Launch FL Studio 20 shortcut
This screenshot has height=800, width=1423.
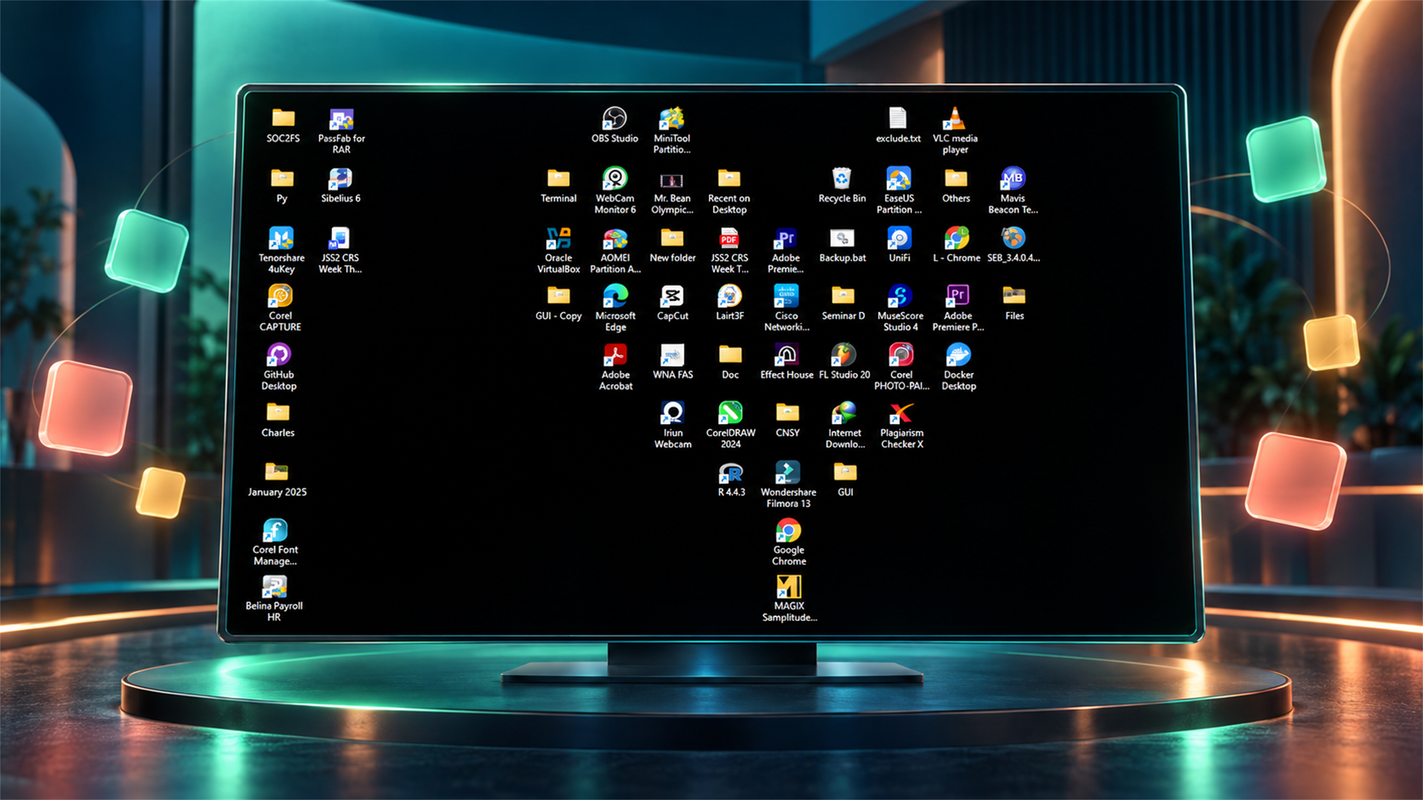click(x=844, y=355)
